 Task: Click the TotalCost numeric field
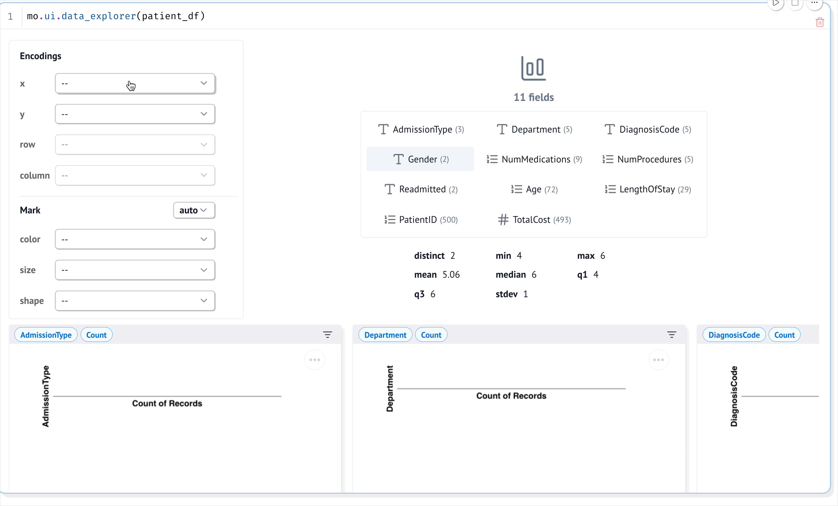tap(534, 220)
